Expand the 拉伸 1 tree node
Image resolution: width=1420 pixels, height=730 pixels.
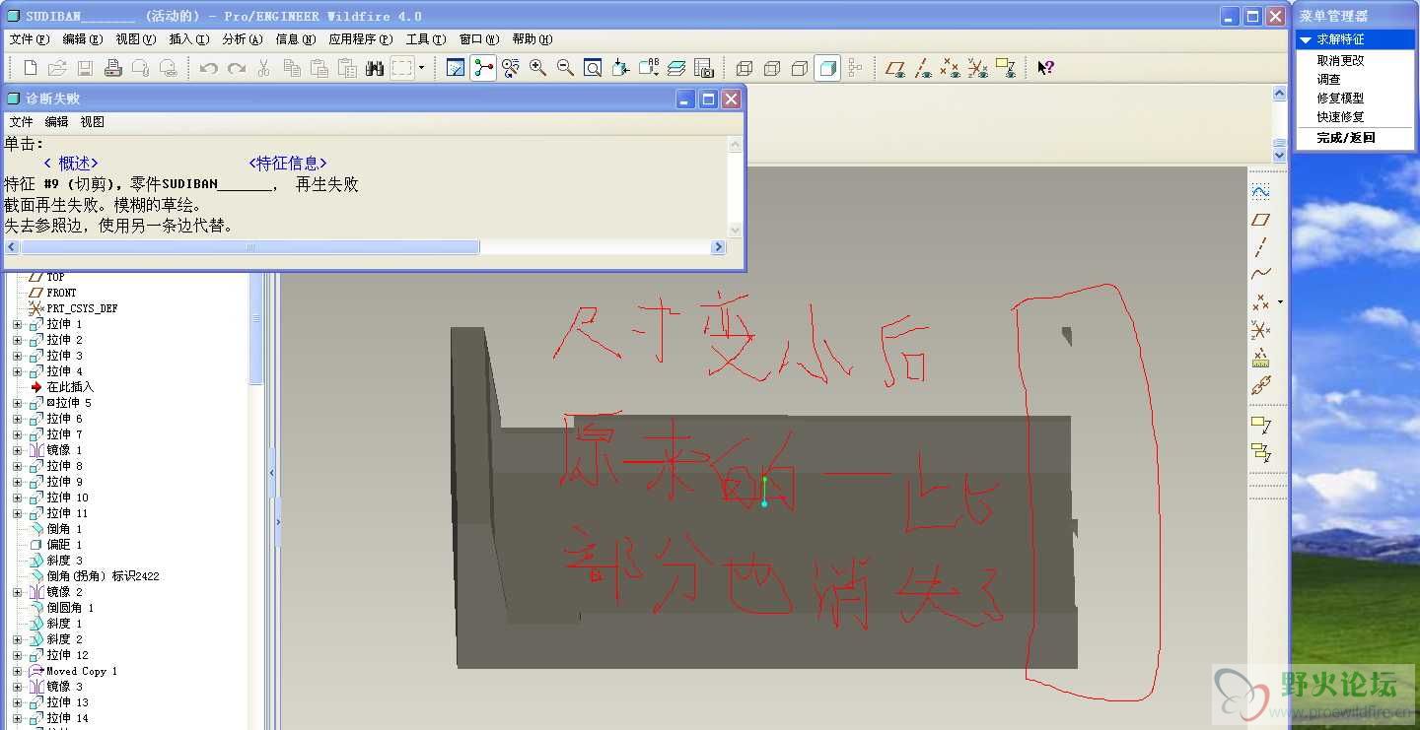click(x=17, y=324)
